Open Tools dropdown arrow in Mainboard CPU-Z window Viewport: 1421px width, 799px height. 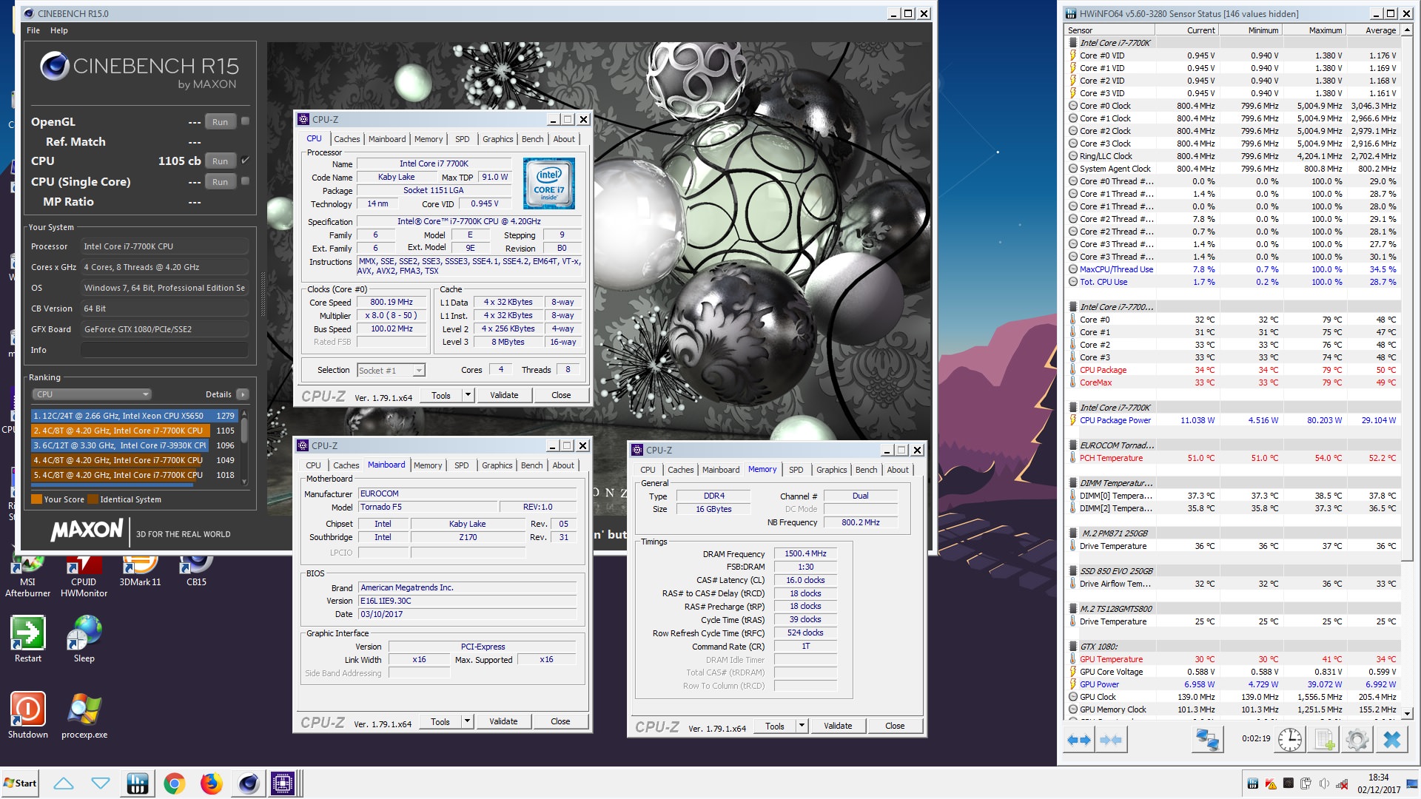467,721
